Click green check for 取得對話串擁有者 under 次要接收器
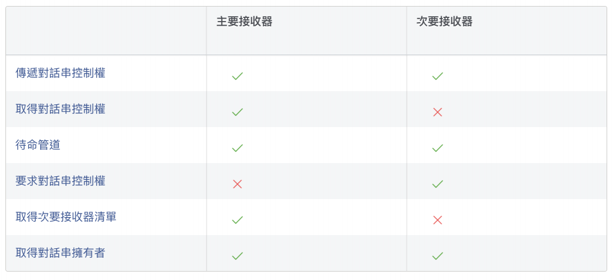The width and height of the screenshot is (615, 280). point(437,256)
